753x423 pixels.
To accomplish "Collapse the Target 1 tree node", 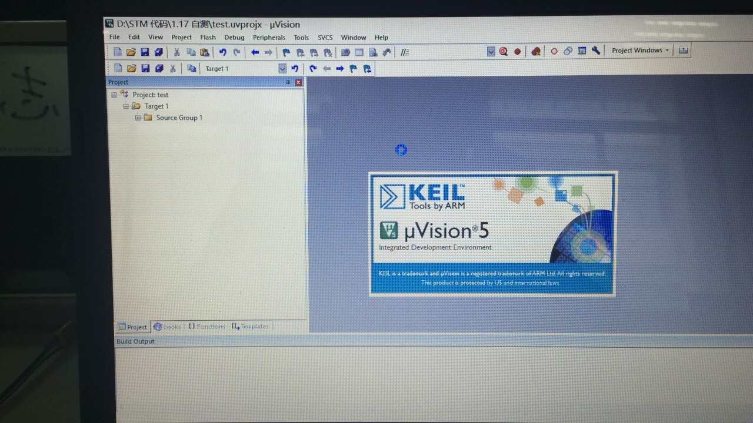I will (x=126, y=106).
